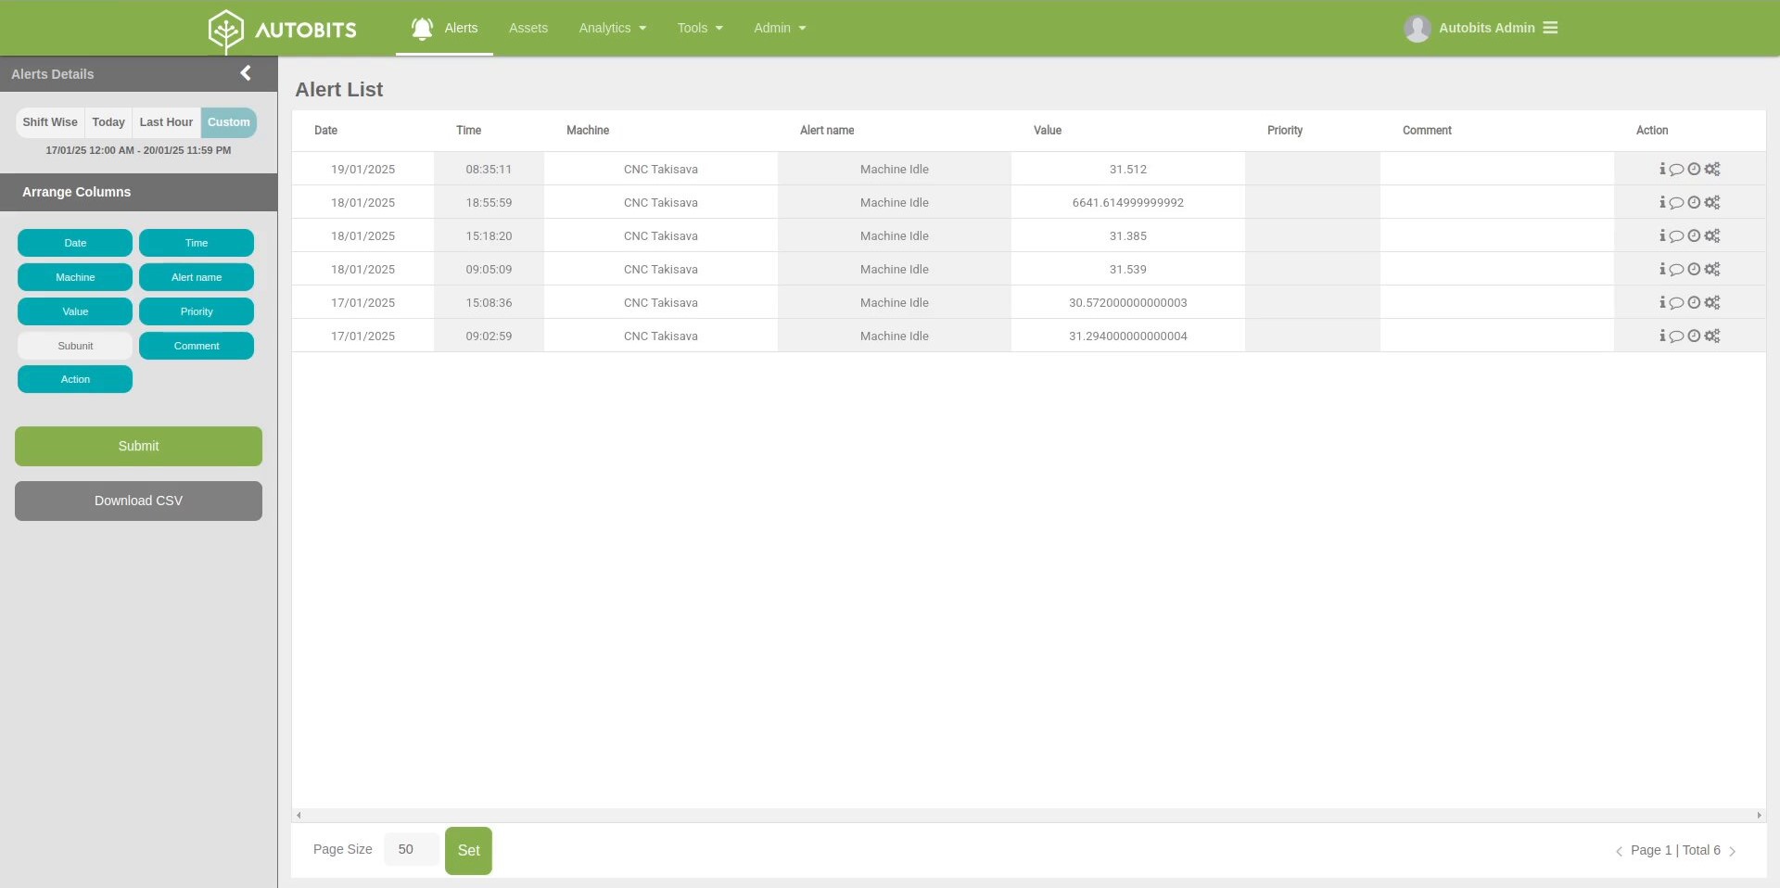Select the Shift Wise time filter
This screenshot has width=1780, height=888.
coord(50,122)
